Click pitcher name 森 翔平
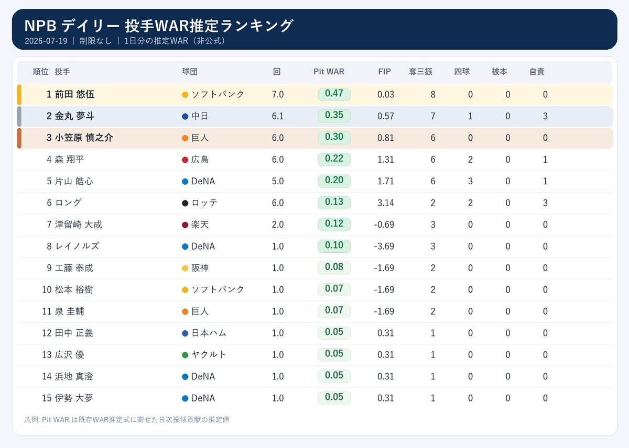This screenshot has height=448, width=629. [x=69, y=160]
